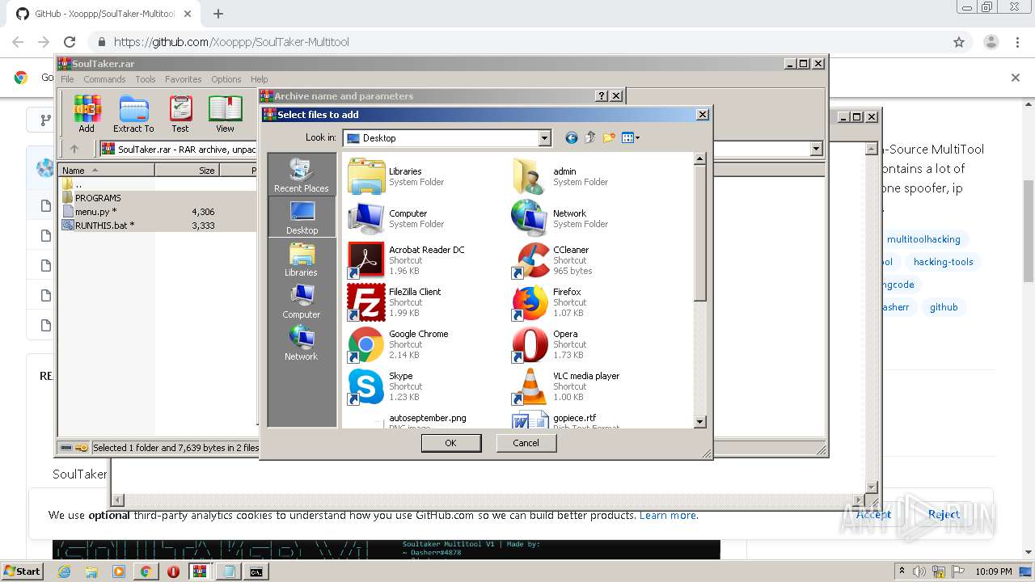Select Desktop in the places sidebar
Screen dimensions: 1035x582
[x=302, y=217]
